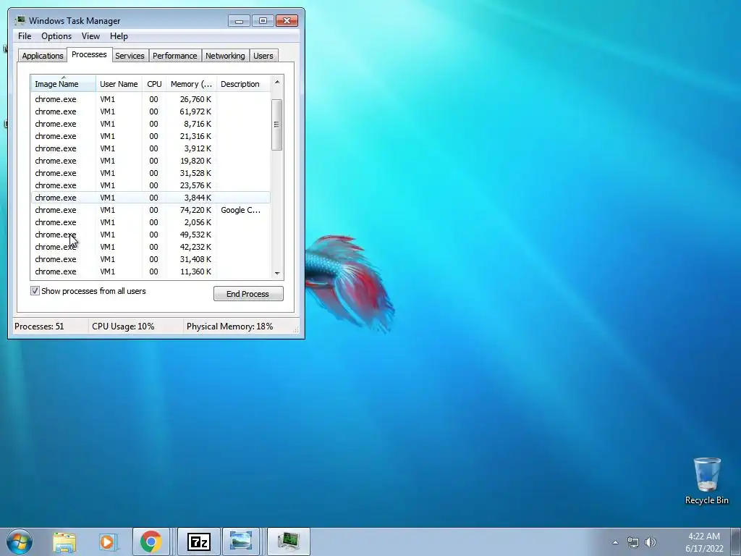Open Windows Explorer from the taskbar
The width and height of the screenshot is (741, 556).
click(64, 542)
